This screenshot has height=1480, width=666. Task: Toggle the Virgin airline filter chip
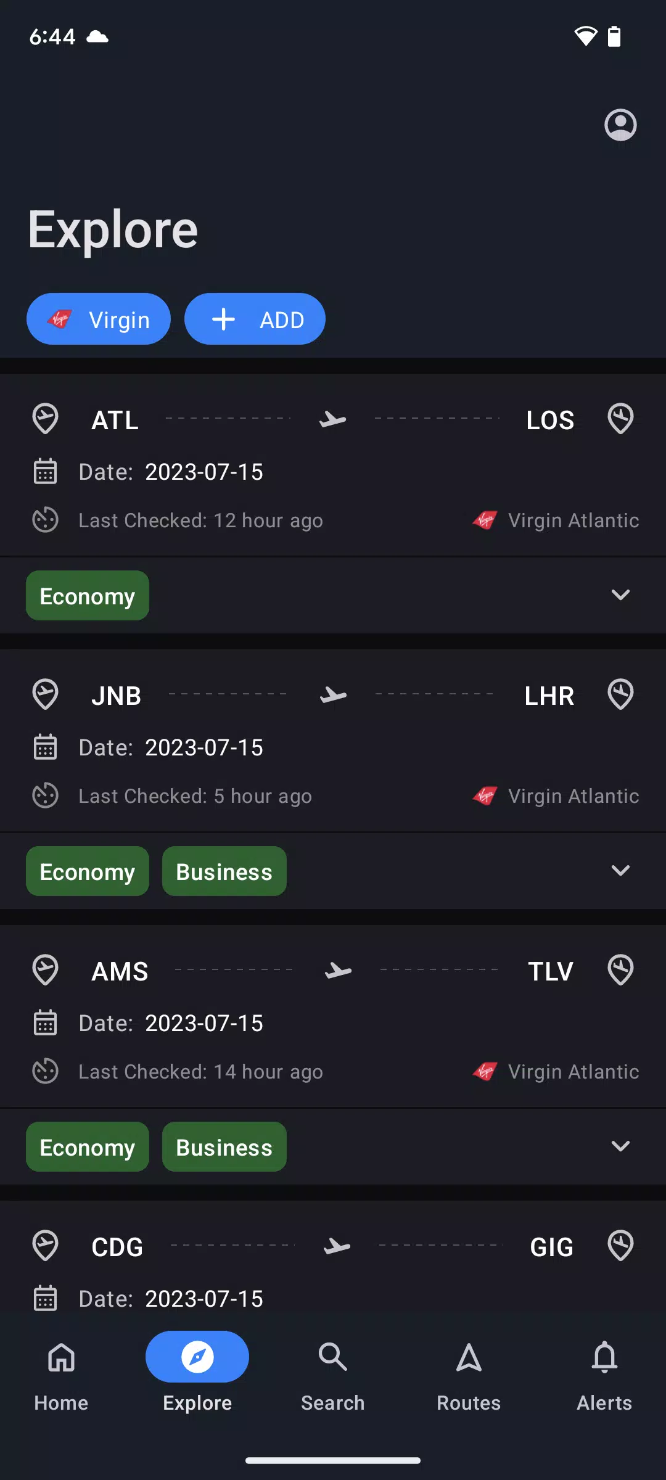[x=99, y=319]
